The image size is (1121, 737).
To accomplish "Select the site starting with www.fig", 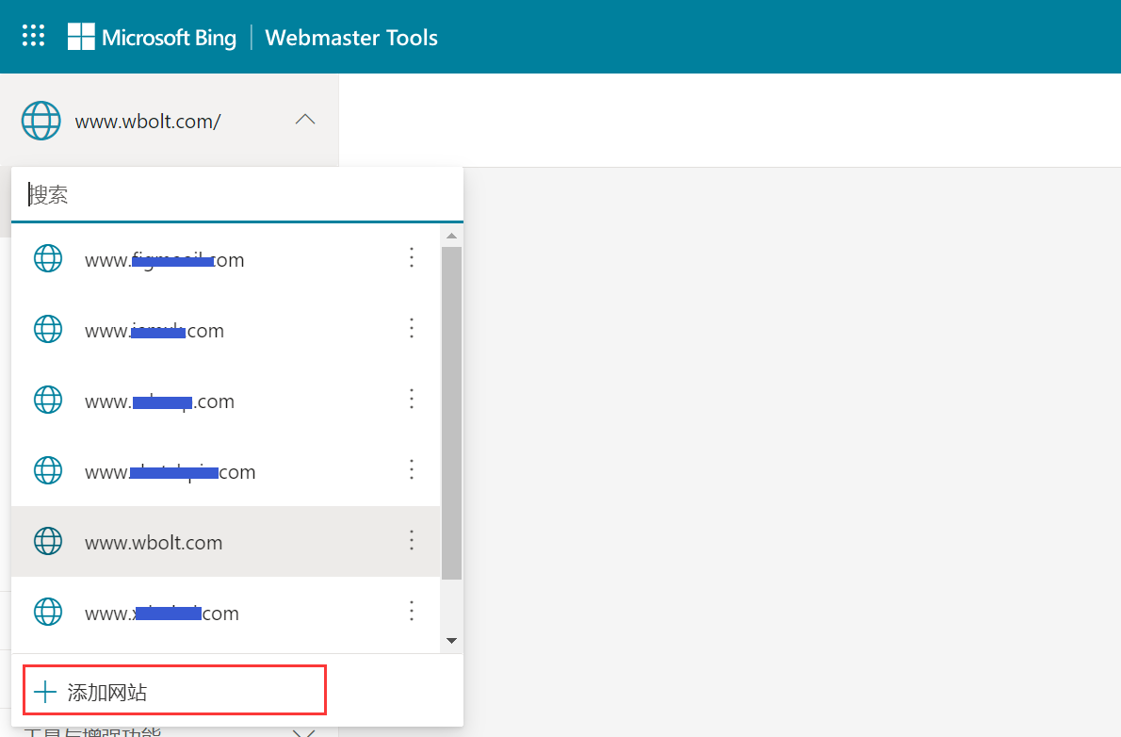I will pyautogui.click(x=164, y=260).
